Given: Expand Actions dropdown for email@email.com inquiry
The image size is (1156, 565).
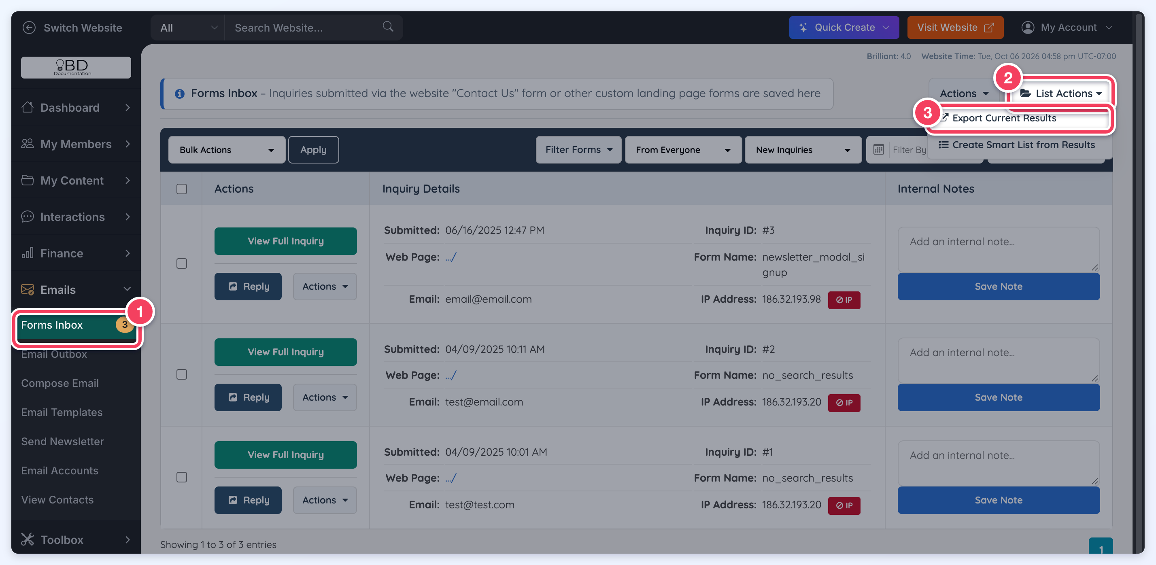Looking at the screenshot, I should (325, 286).
